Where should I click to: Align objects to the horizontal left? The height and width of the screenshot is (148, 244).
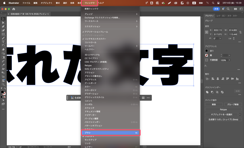213,79
